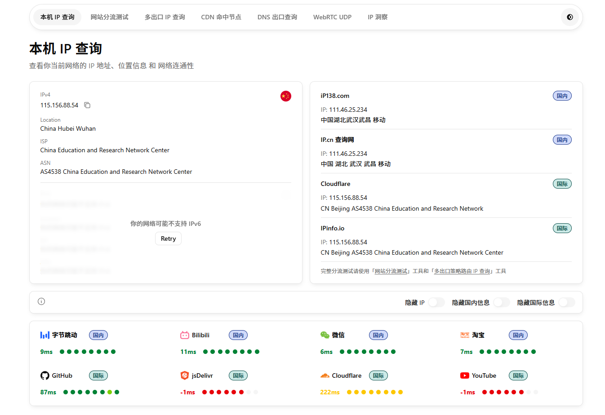Switch to IP 洞察 tab
Screen dimensions: 605x415
(x=378, y=17)
